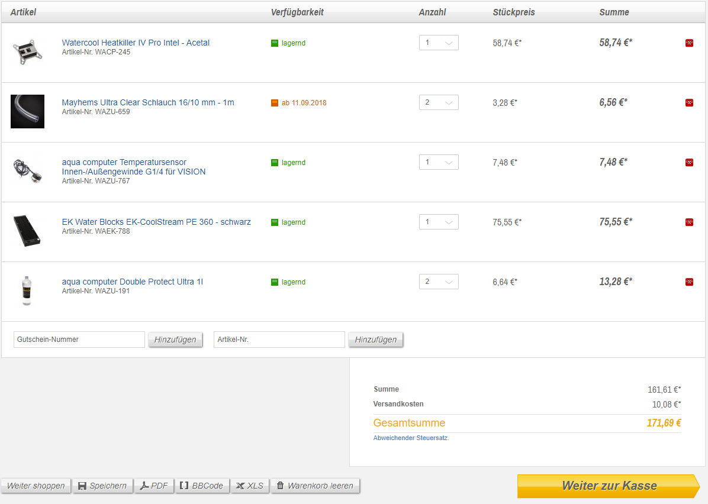Empty cart with Warenkorb leeren
Image resolution: width=708 pixels, height=504 pixels.
(315, 486)
